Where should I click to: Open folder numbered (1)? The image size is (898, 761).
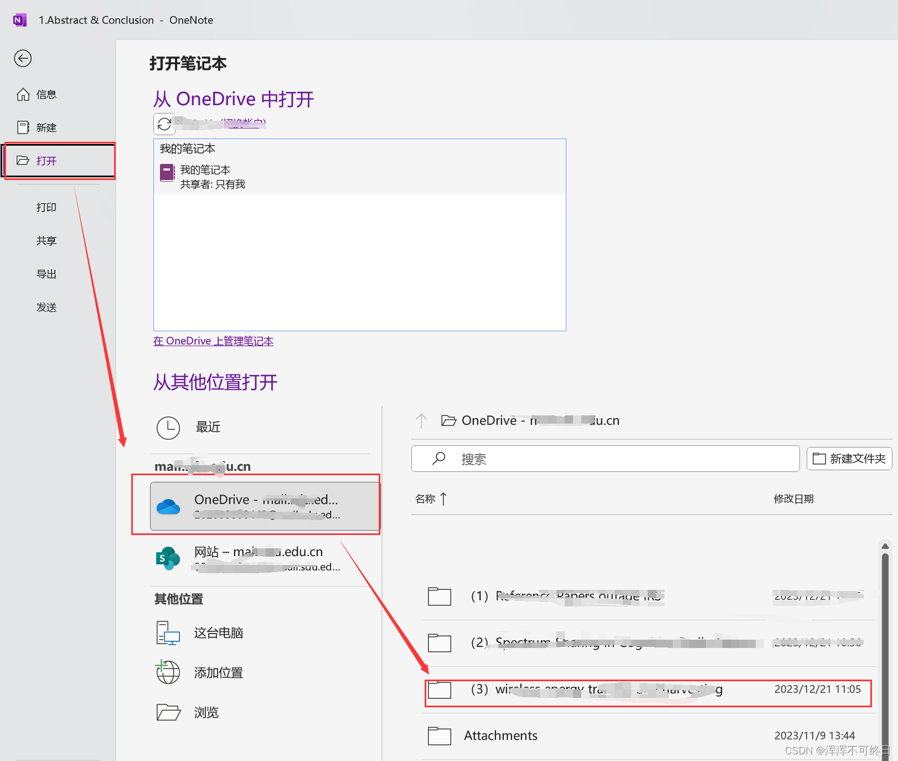point(648,597)
